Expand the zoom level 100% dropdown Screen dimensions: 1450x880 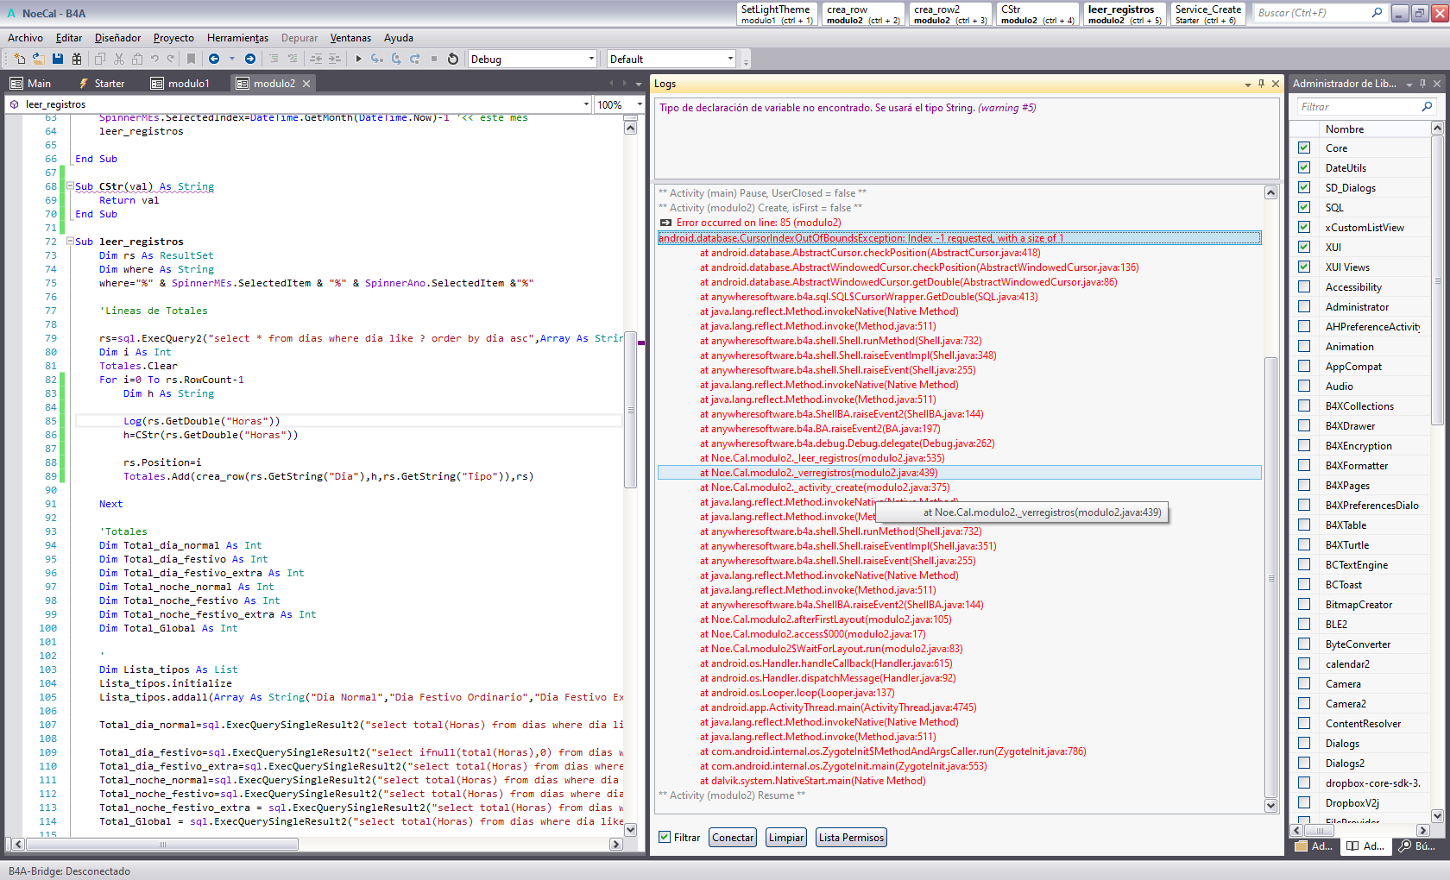click(640, 104)
